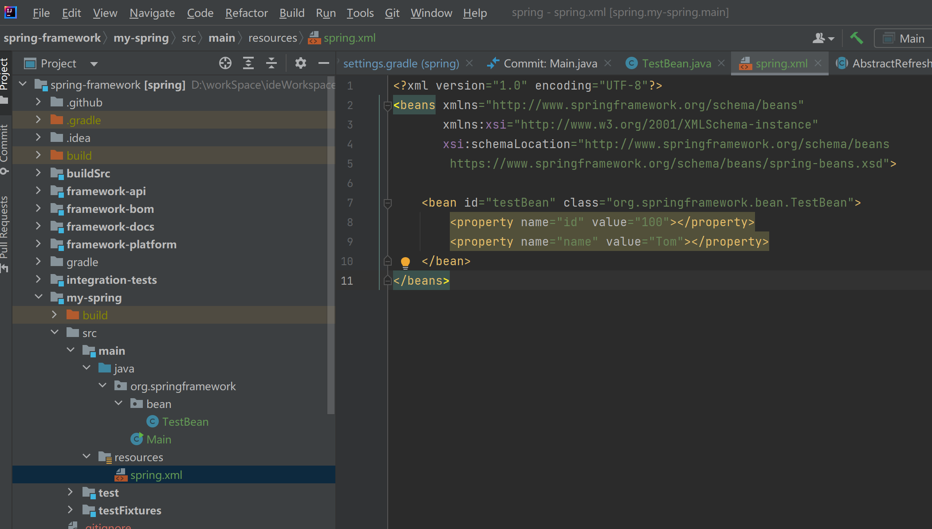Hide the Project tool window with minus icon
This screenshot has width=932, height=529.
click(324, 63)
